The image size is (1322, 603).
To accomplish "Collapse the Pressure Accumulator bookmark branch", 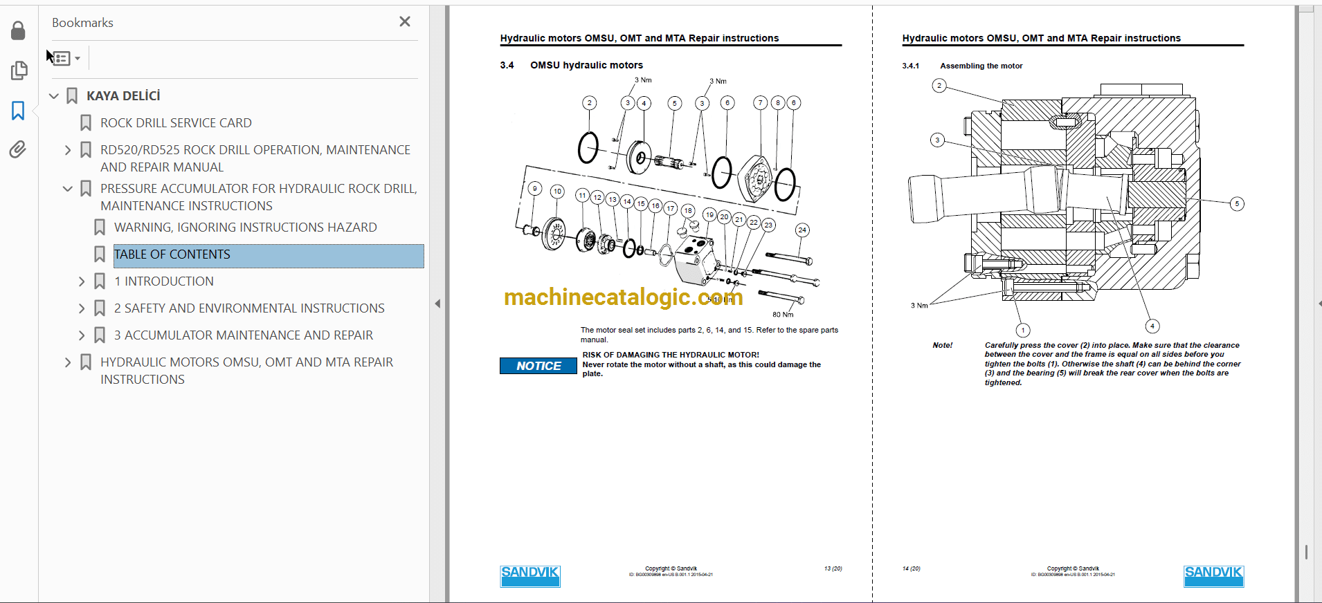I will [x=68, y=189].
